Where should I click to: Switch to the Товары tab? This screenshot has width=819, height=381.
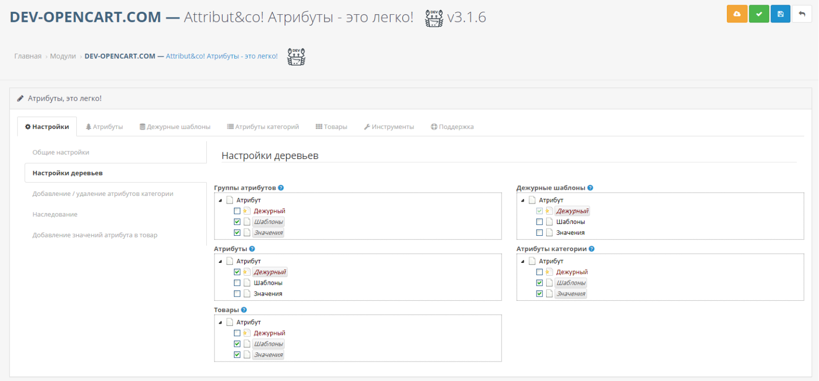tap(331, 127)
